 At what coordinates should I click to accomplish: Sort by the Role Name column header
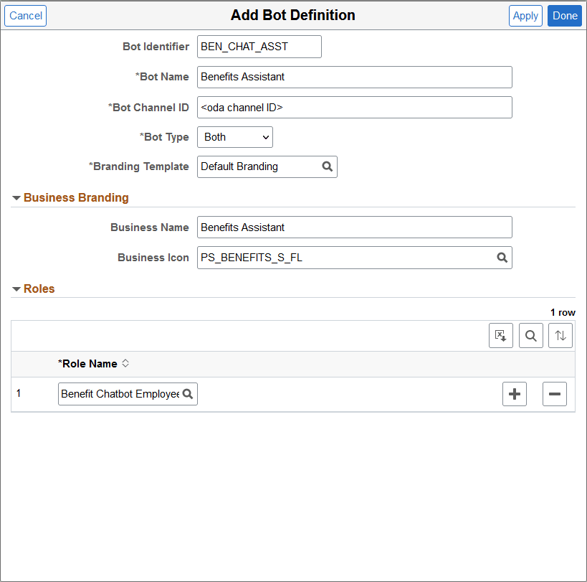89,364
